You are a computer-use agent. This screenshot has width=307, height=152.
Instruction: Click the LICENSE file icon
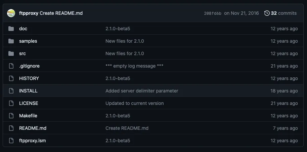click(x=11, y=103)
